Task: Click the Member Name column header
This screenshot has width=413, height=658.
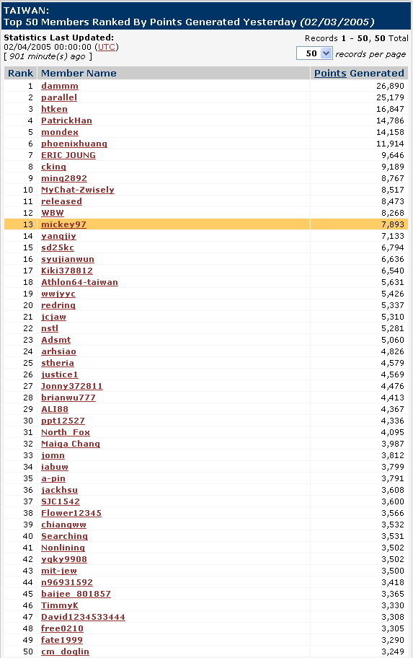Action: (79, 73)
